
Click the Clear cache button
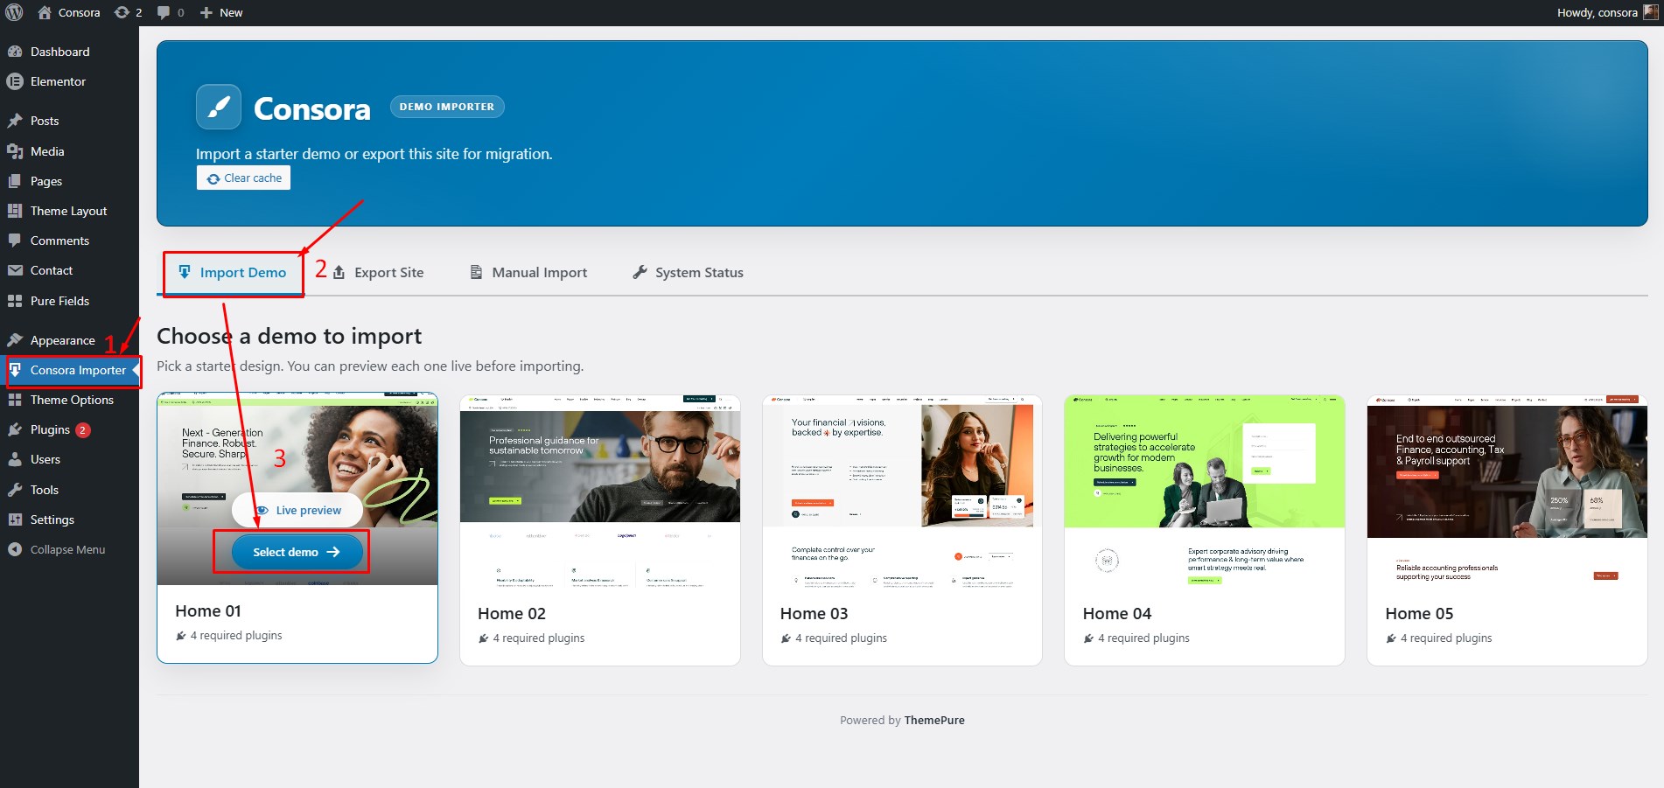(x=243, y=178)
